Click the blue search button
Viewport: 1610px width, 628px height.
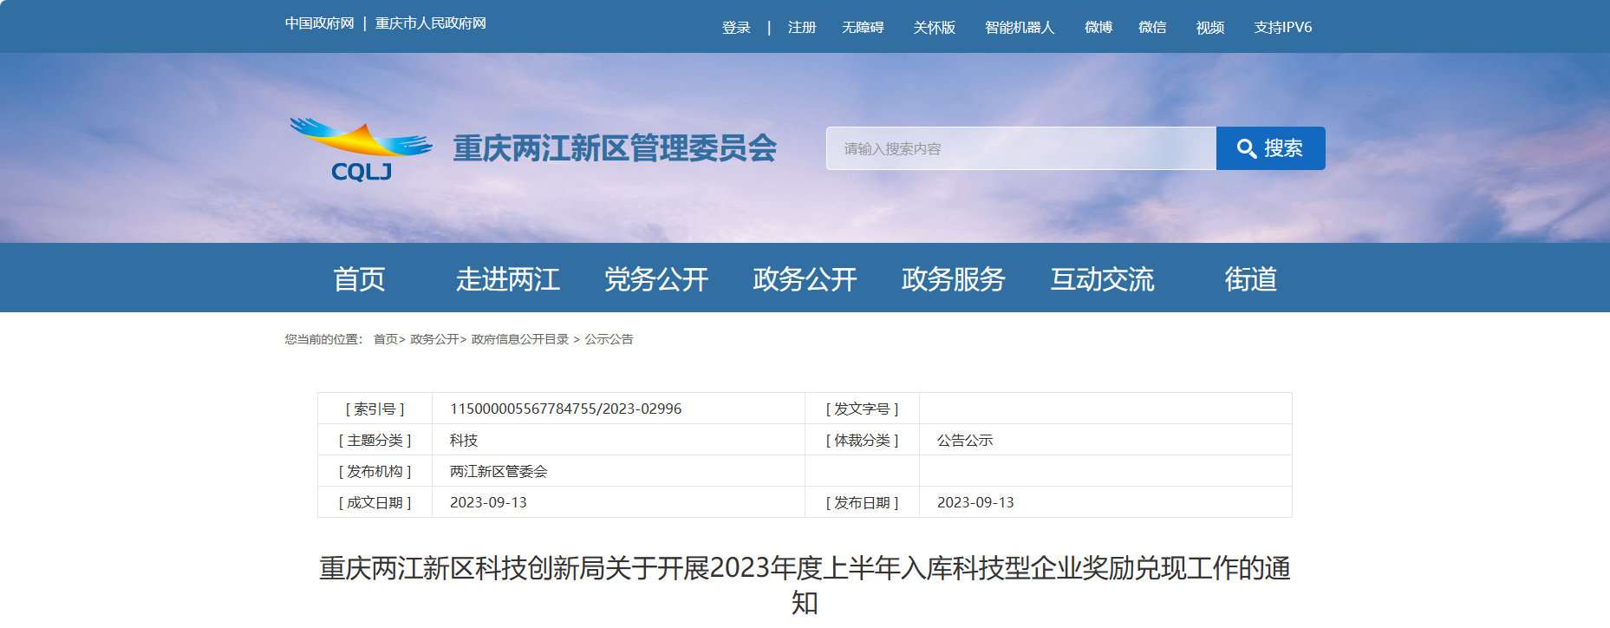1270,148
